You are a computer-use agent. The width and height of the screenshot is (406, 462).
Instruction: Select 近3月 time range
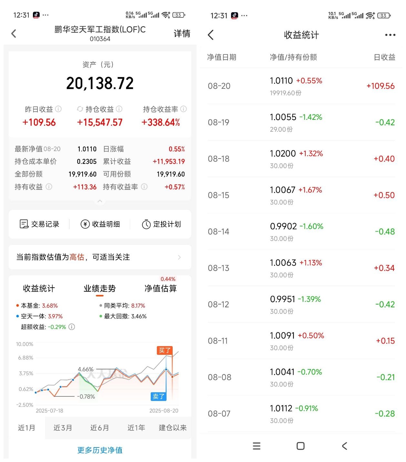click(63, 428)
